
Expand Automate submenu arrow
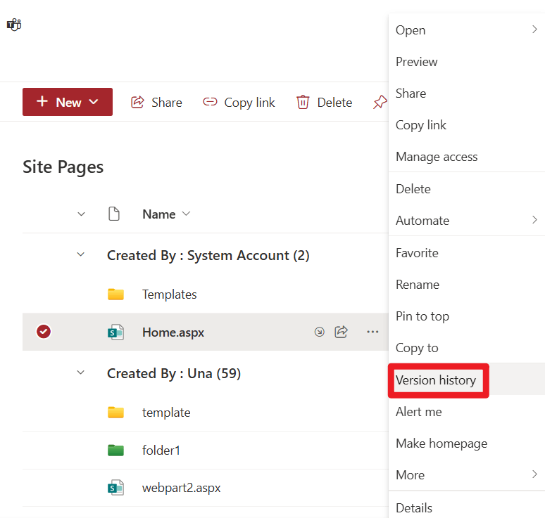534,219
